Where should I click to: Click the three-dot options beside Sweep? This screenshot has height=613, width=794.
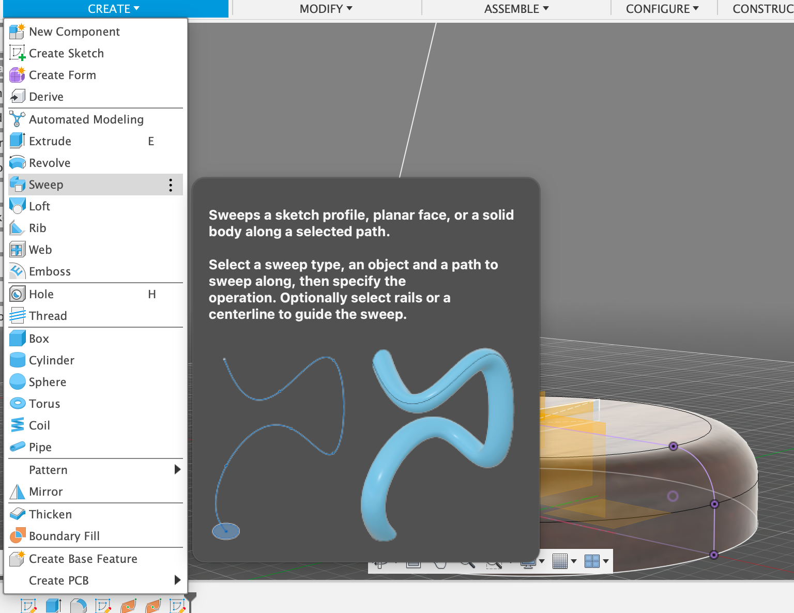coord(171,185)
